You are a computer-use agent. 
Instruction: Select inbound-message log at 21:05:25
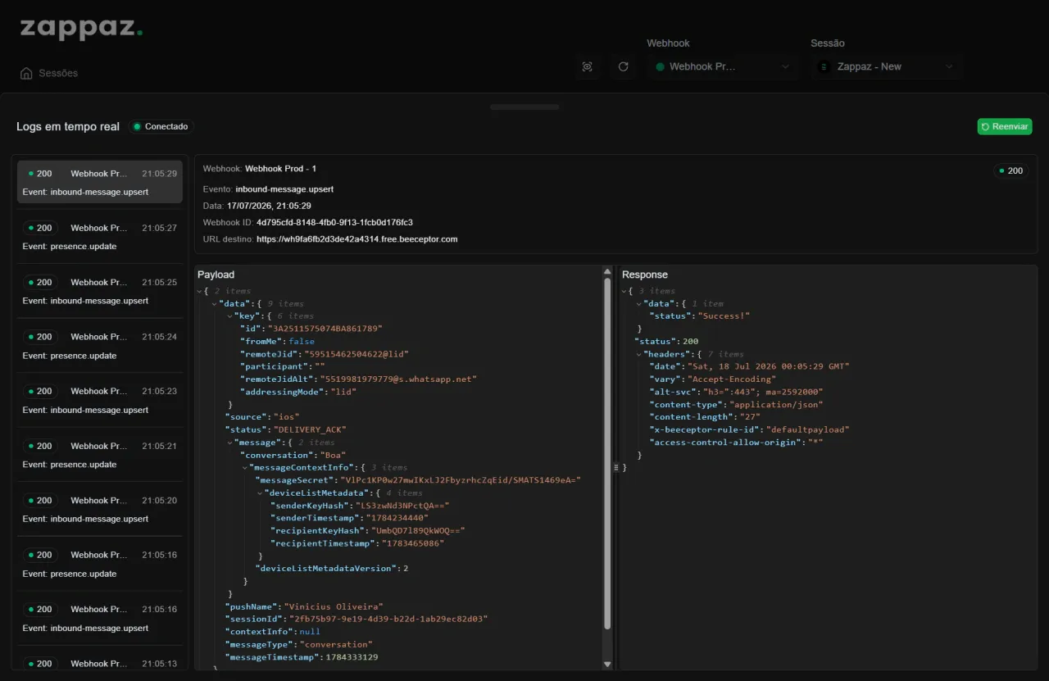[x=100, y=291]
